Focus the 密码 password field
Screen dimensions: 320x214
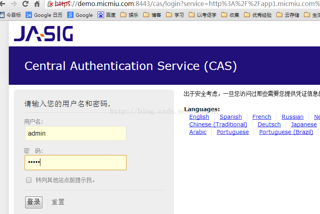[76, 162]
